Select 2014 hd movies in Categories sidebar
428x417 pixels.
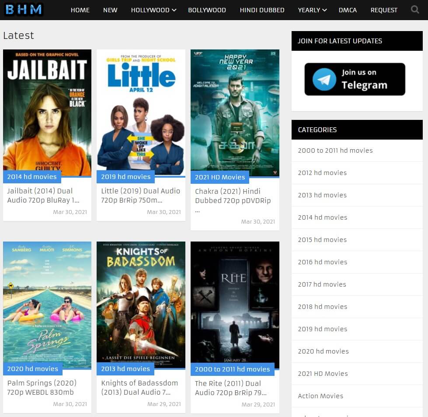tap(322, 217)
